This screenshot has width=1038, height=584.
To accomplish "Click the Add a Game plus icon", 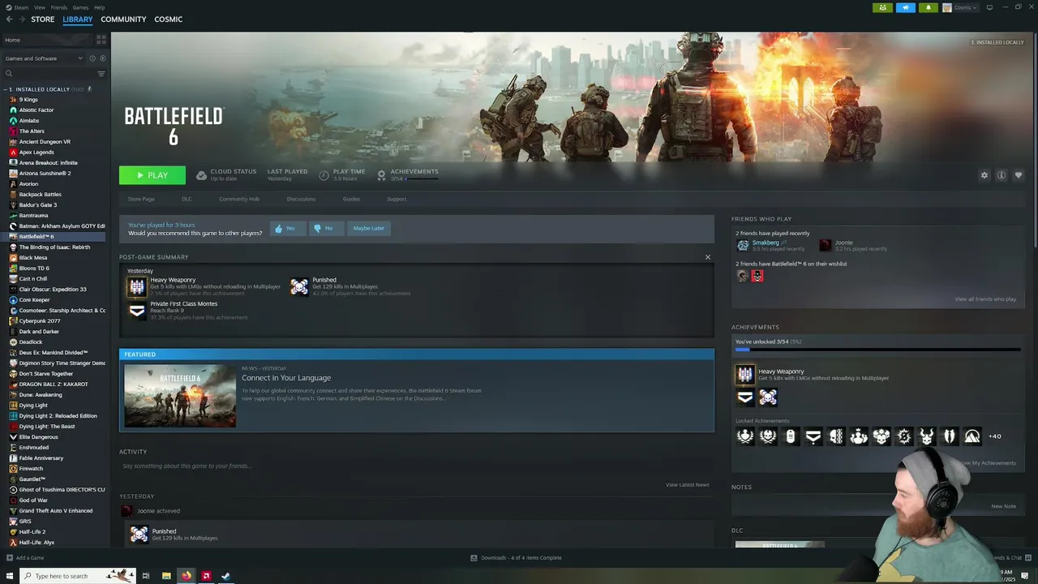I will click(x=9, y=558).
